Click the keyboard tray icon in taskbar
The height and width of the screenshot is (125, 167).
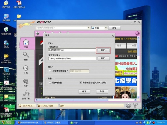[x=137, y=123]
